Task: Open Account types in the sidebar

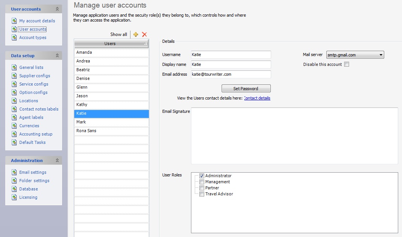Action: pos(33,37)
